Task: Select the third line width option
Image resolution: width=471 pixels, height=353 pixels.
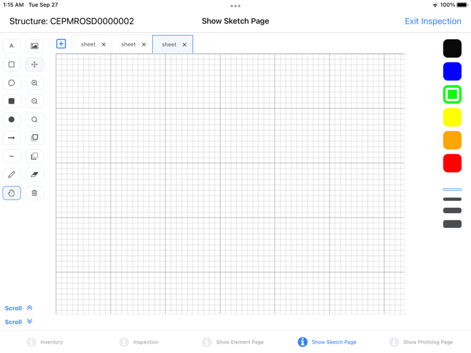Action: (x=452, y=210)
